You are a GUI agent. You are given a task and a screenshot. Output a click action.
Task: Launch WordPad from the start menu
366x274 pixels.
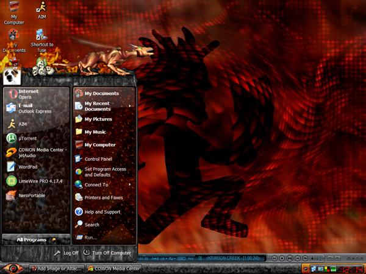pos(36,167)
